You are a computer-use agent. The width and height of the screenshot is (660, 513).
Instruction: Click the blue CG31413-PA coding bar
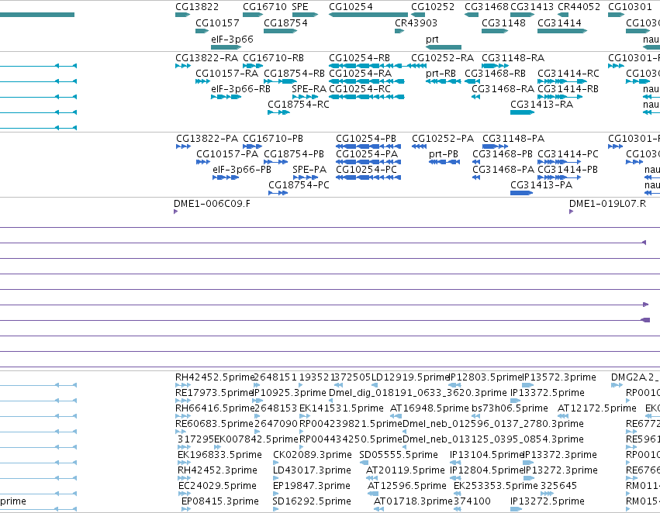(521, 193)
